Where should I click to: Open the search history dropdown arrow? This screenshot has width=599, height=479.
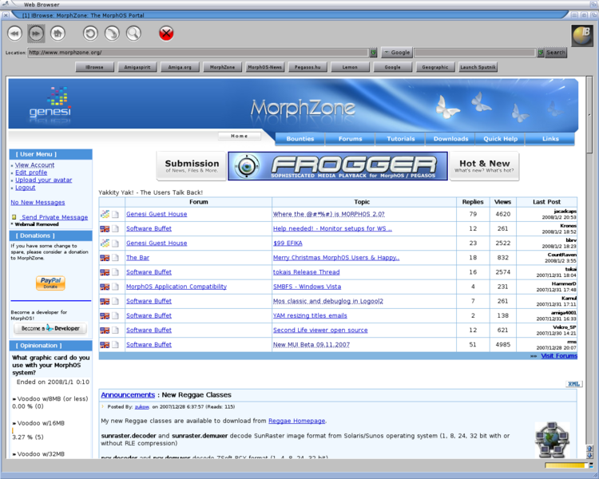(541, 53)
